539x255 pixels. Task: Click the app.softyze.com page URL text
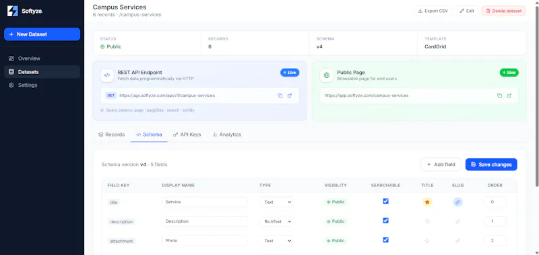pos(367,96)
